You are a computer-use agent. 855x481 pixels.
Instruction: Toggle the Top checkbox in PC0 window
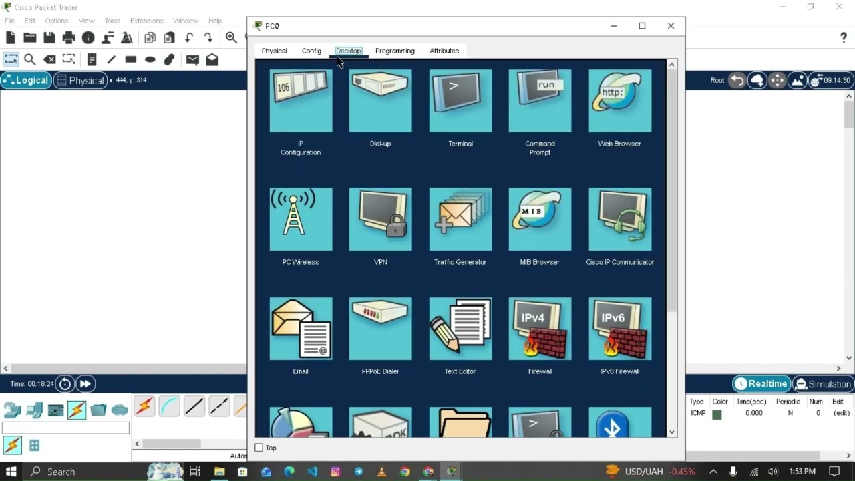coord(259,448)
